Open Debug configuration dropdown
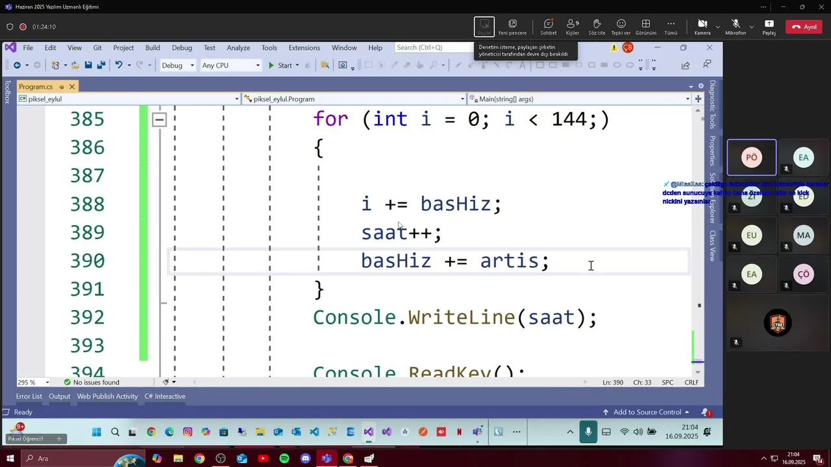This screenshot has height=467, width=831. click(x=177, y=65)
